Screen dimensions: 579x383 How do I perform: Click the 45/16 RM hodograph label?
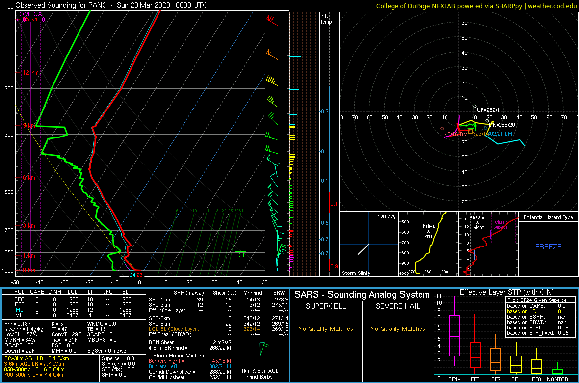point(456,134)
